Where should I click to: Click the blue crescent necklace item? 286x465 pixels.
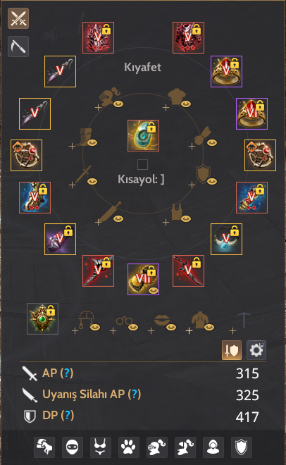(226, 239)
